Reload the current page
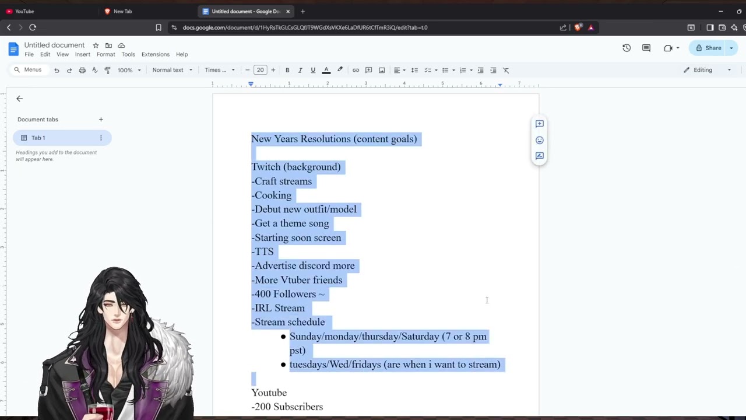 tap(33, 27)
